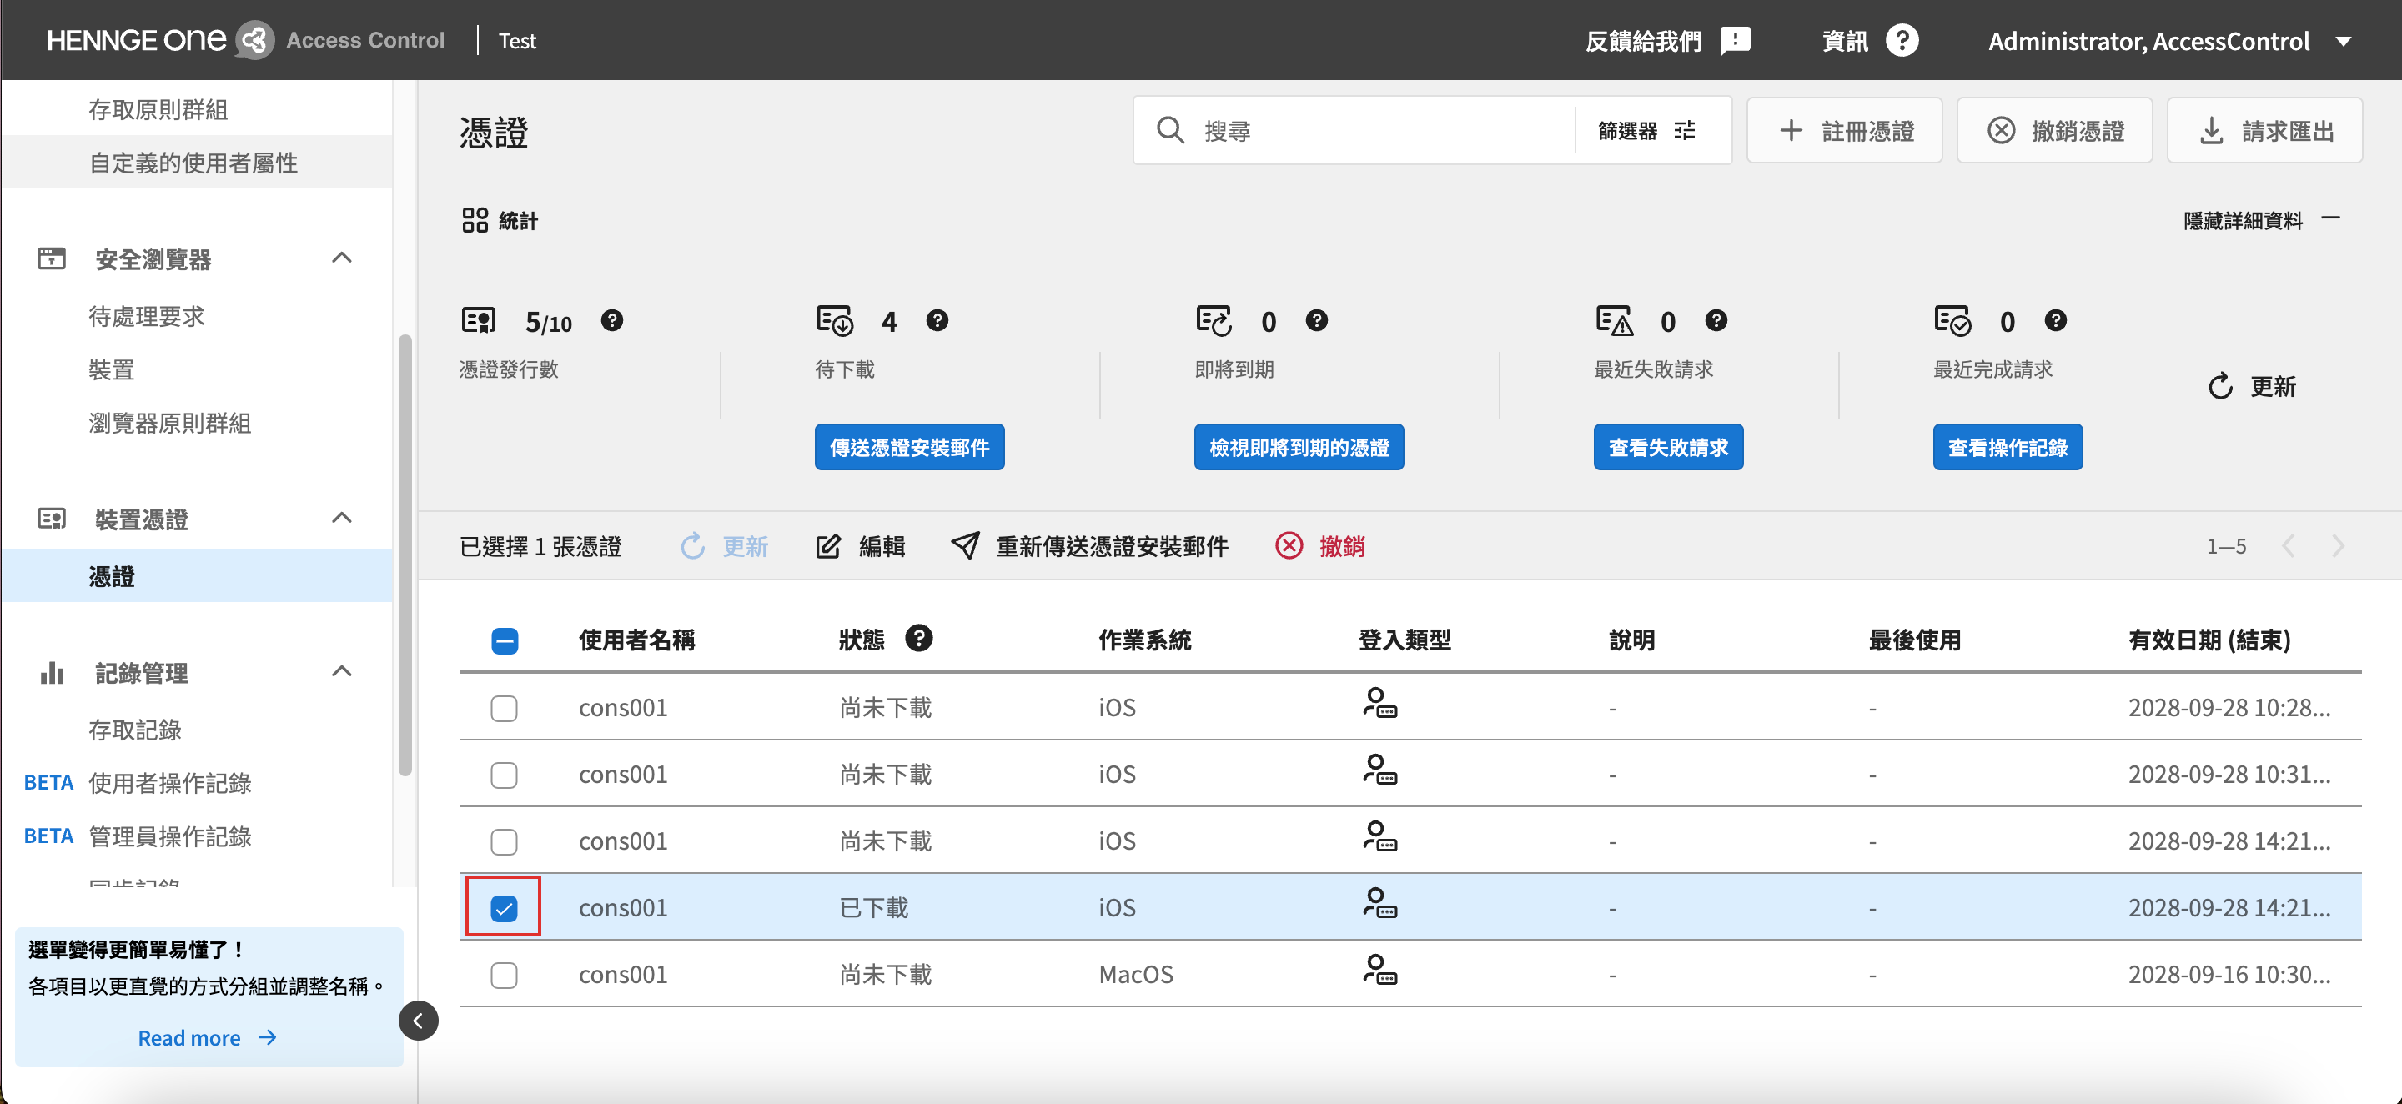Click the sidebar vertical scrollbar
The image size is (2402, 1104).
point(405,555)
